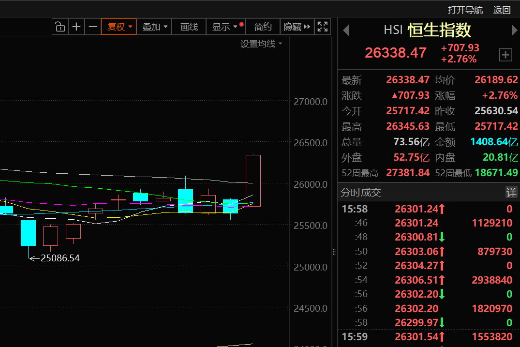The height and width of the screenshot is (347, 520).
Task: Click the latest tall red candlestick
Action: click(x=253, y=181)
